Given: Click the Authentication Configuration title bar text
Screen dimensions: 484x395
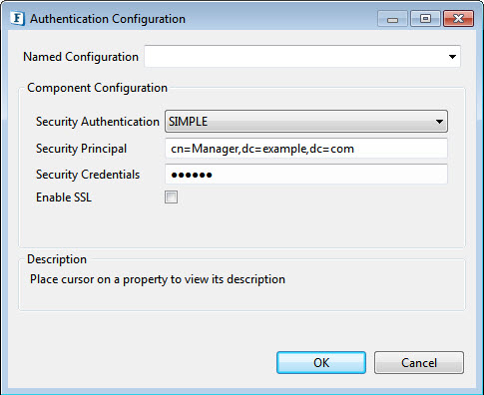Looking at the screenshot, I should [x=108, y=19].
